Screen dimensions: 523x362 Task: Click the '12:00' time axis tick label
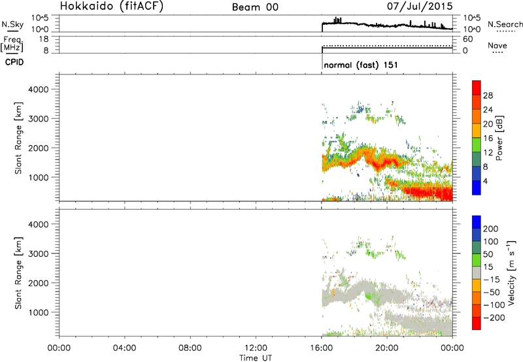click(256, 348)
